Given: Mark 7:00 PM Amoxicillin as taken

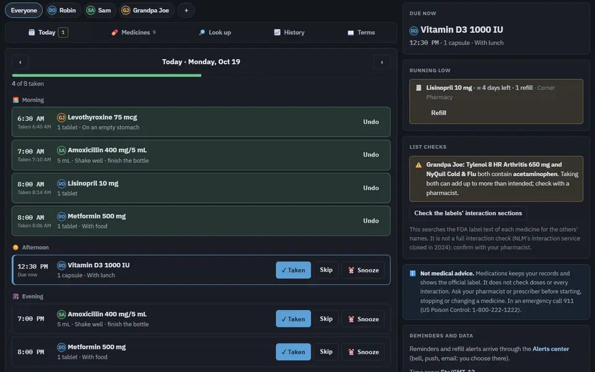Looking at the screenshot, I should (293, 319).
